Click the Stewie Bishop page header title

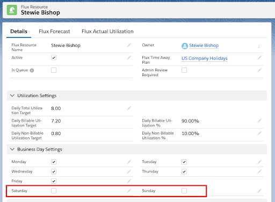(40, 12)
